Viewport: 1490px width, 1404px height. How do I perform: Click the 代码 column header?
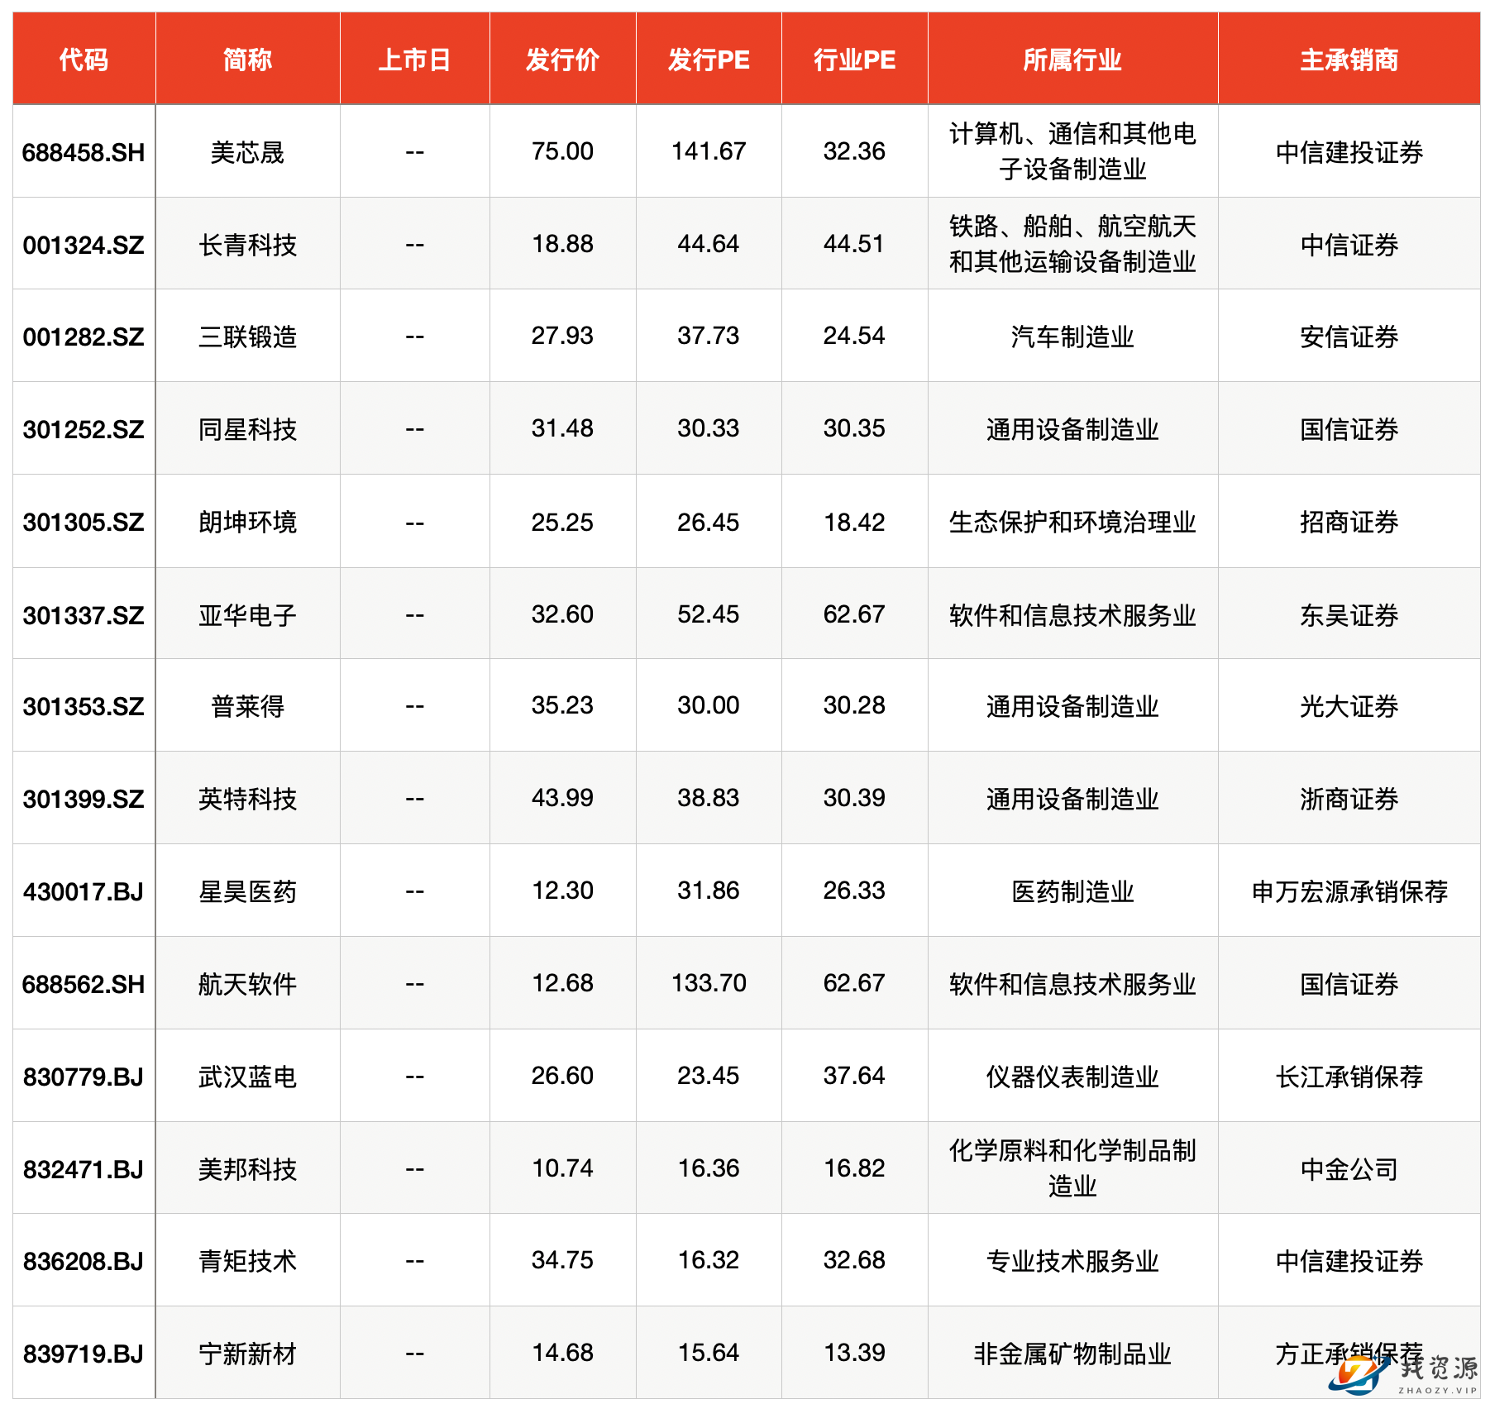84,60
